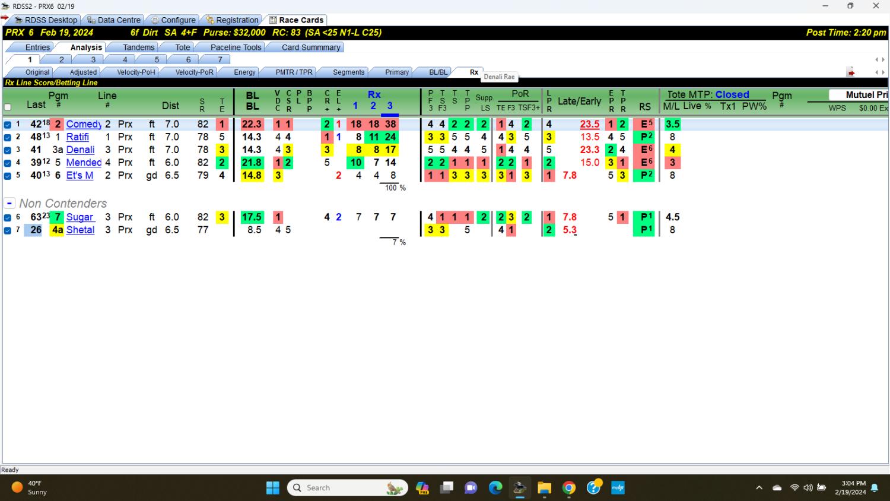Open the Tote tab
This screenshot has width=890, height=501.
(183, 47)
